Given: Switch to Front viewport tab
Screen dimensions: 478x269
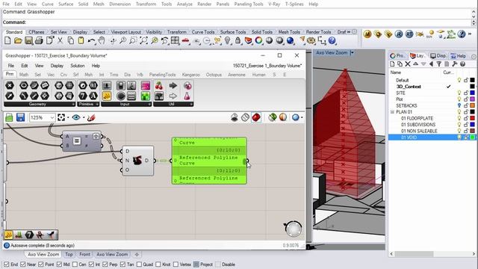Looking at the screenshot, I should [x=84, y=254].
